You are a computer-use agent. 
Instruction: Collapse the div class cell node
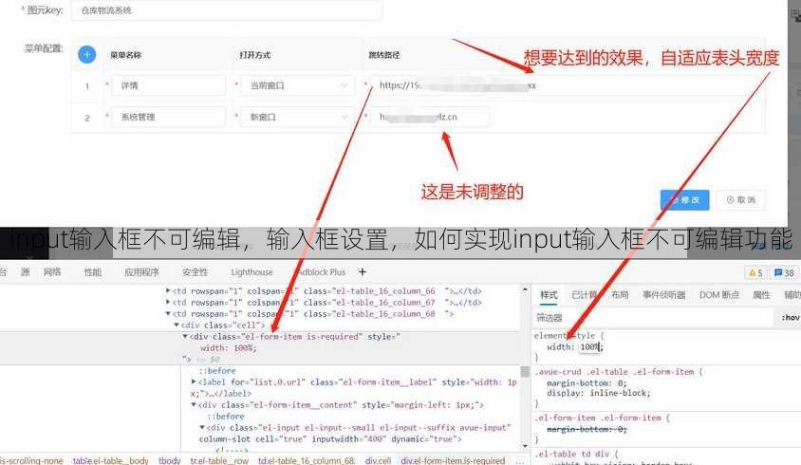click(x=177, y=325)
